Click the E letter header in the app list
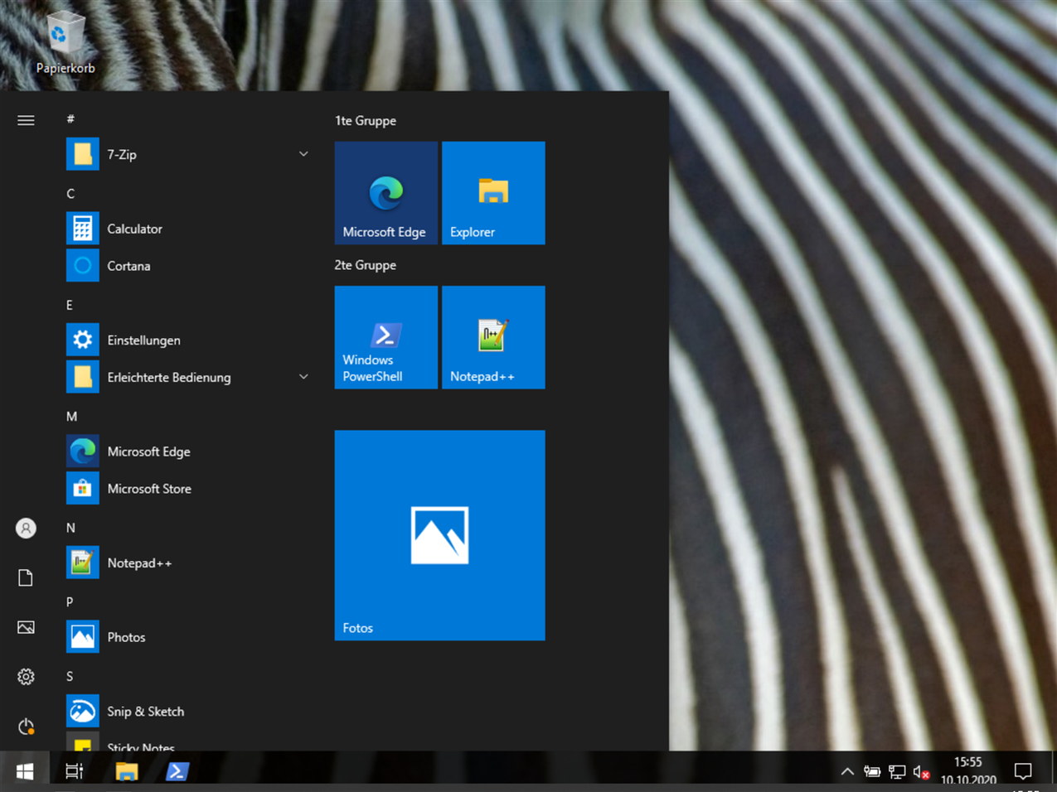 [x=70, y=305]
